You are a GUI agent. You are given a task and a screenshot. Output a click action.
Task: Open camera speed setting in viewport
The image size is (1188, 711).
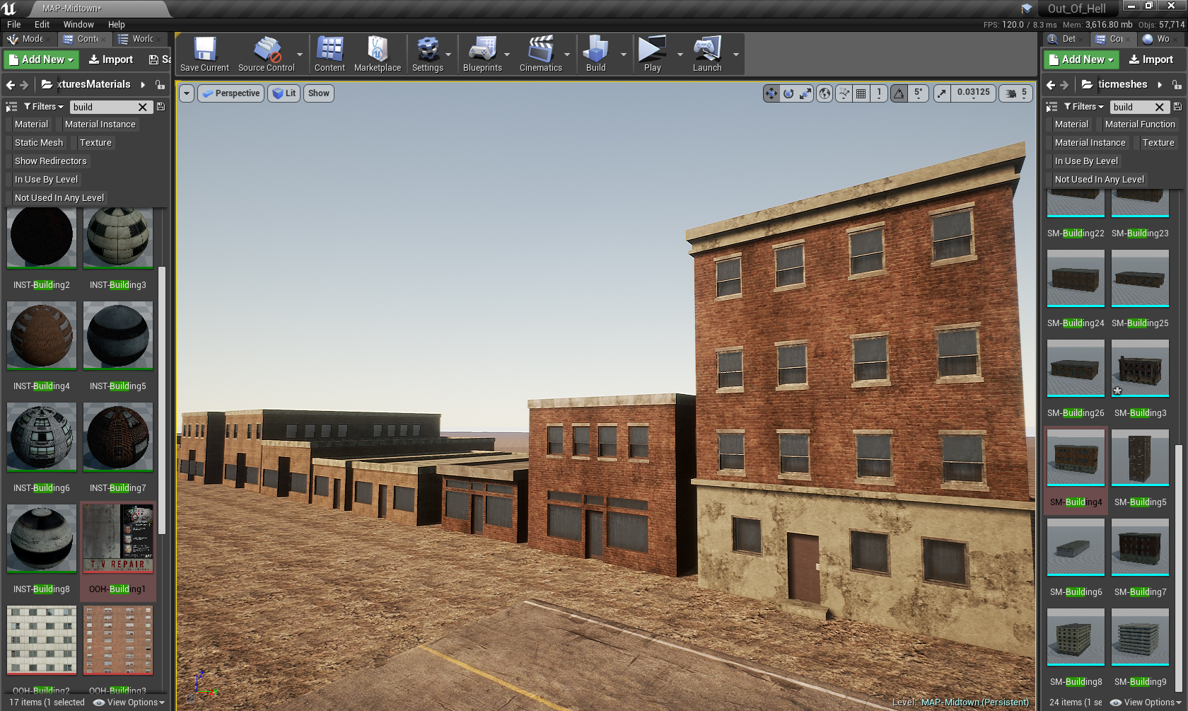pyautogui.click(x=1016, y=93)
